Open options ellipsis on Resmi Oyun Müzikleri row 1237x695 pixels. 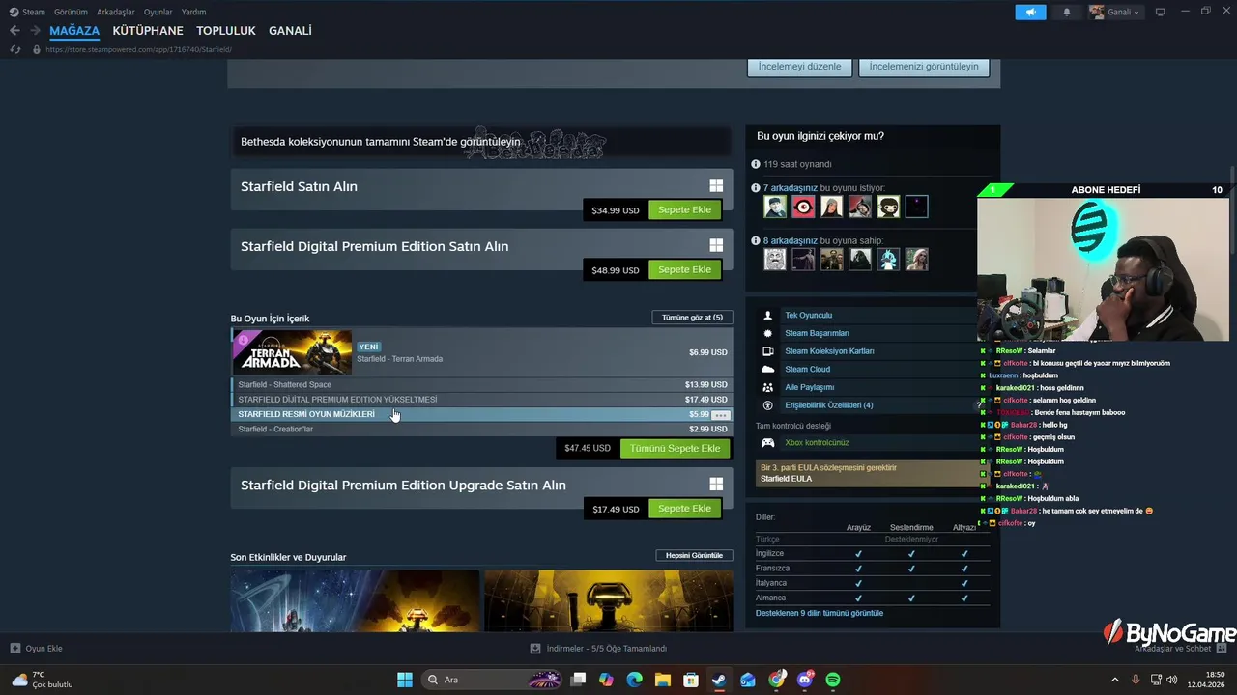[x=720, y=415]
